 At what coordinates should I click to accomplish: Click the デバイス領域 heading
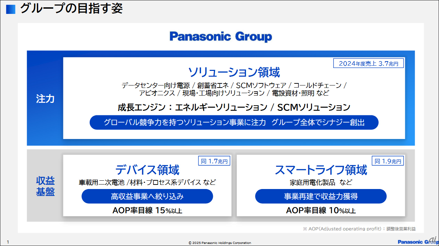coord(147,170)
